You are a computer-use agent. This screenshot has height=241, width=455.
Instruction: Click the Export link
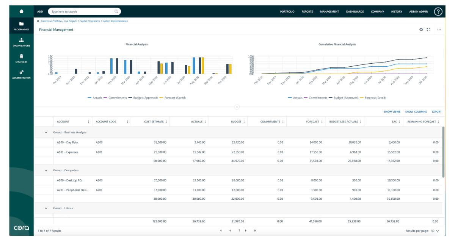coord(436,112)
